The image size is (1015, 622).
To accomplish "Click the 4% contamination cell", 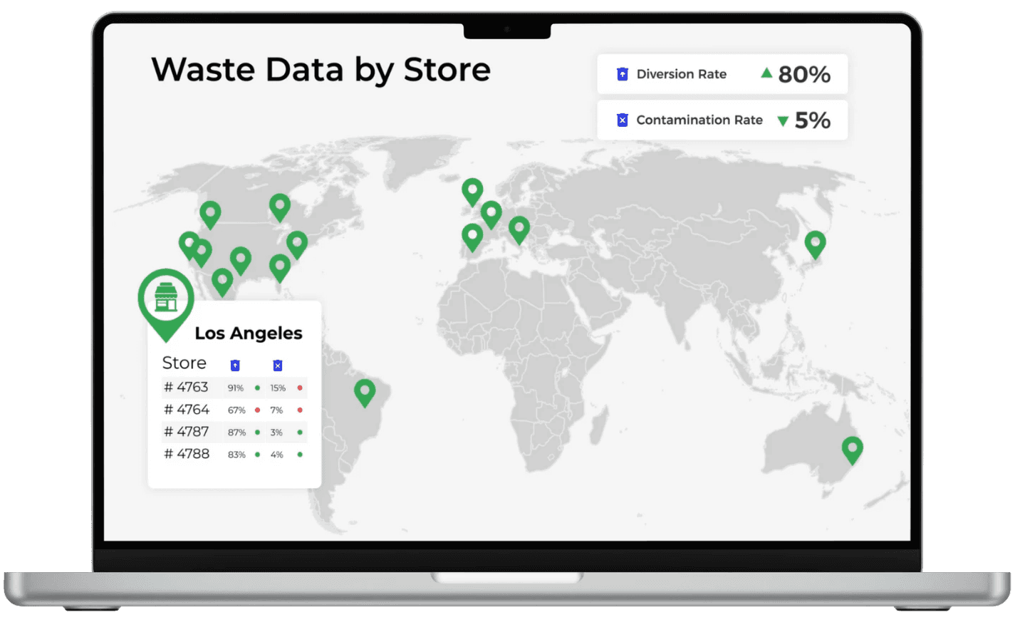I will [276, 455].
